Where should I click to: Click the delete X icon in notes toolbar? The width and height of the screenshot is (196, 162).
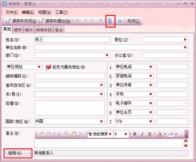[x=81, y=134]
